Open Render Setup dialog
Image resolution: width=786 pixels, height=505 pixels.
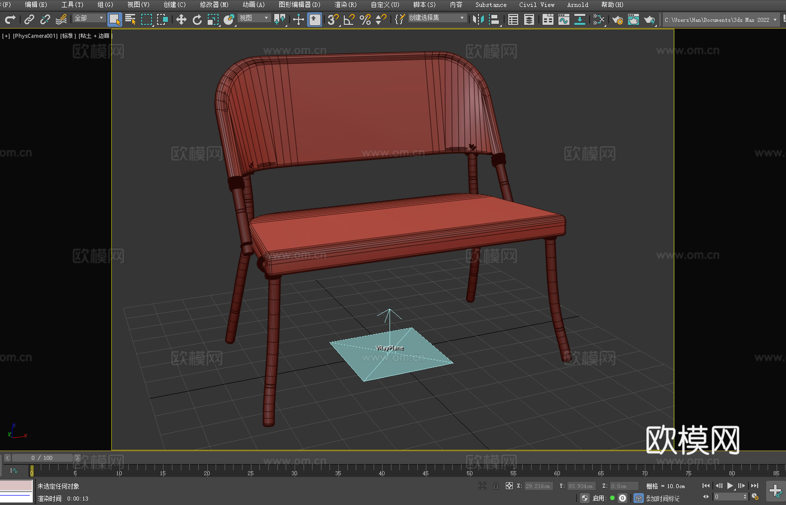coord(618,19)
